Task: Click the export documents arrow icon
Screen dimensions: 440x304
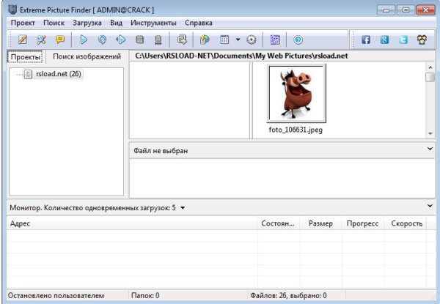Action: click(182, 40)
